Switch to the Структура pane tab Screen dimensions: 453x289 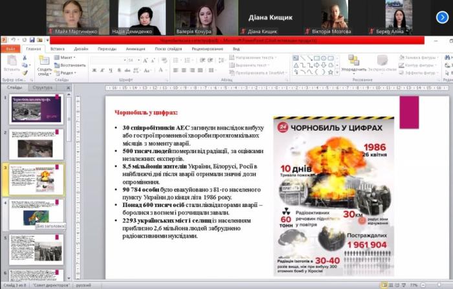click(42, 87)
